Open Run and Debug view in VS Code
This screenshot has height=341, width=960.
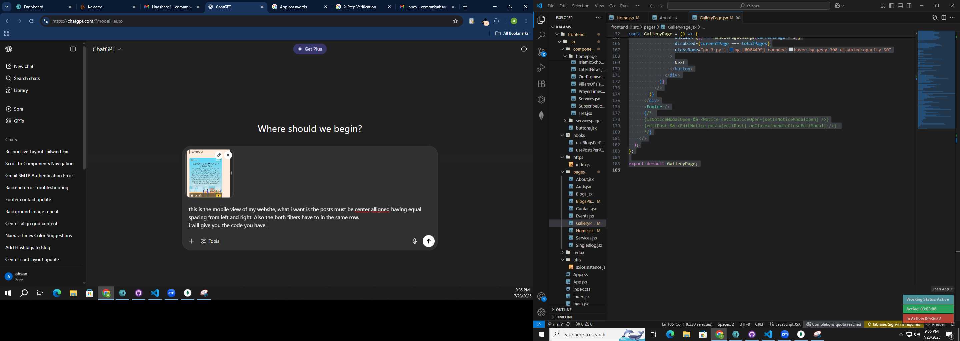pyautogui.click(x=541, y=68)
